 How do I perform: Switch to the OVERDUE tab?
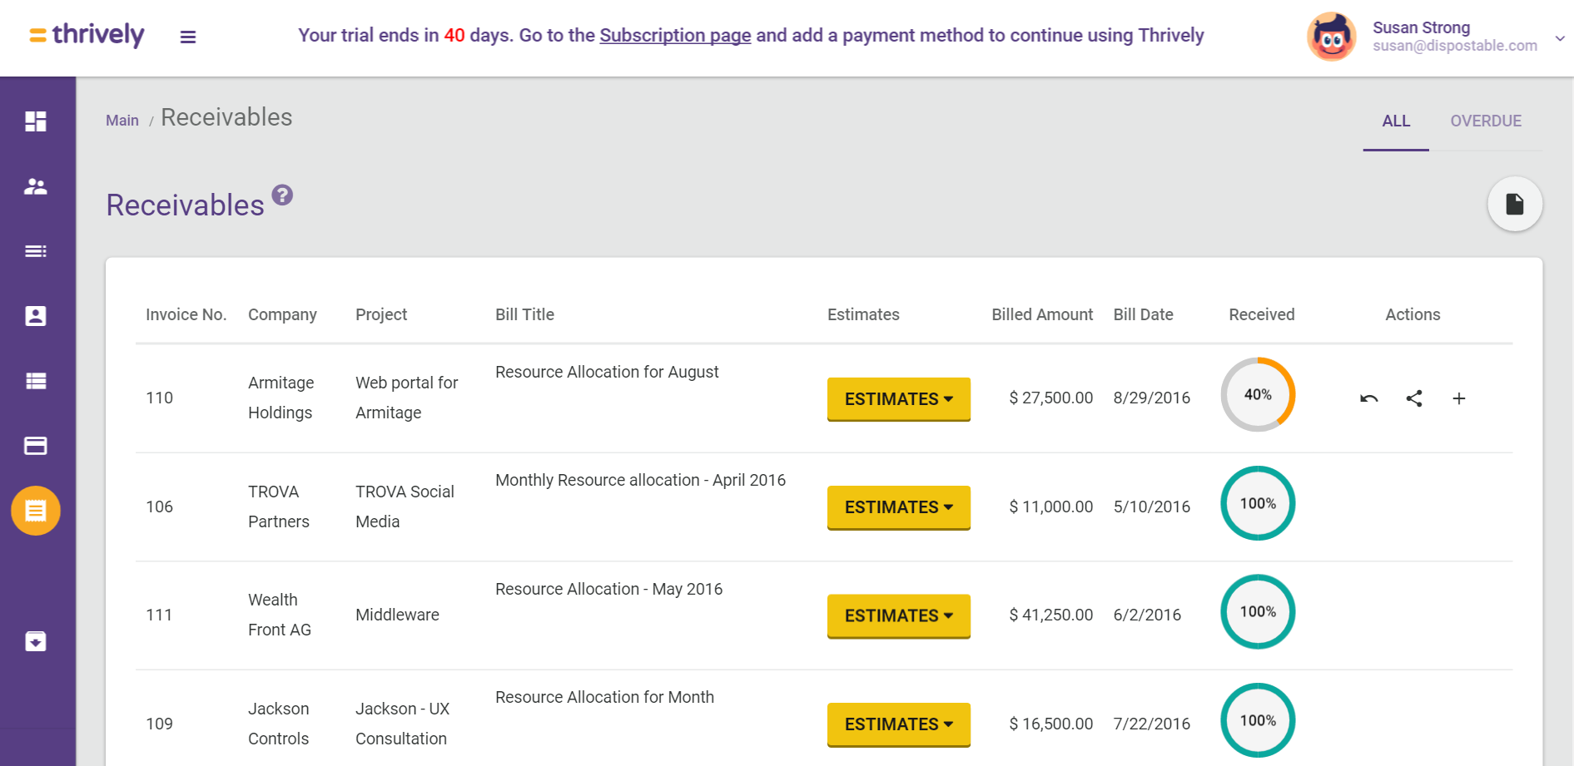click(1486, 121)
